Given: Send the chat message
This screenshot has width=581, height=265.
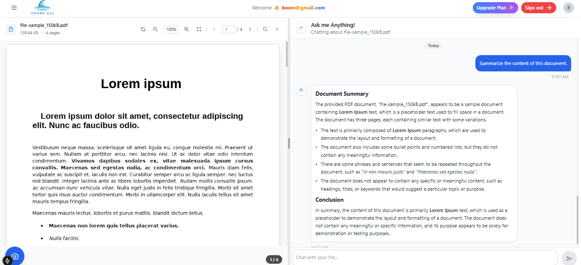Looking at the screenshot, I should tap(569, 258).
